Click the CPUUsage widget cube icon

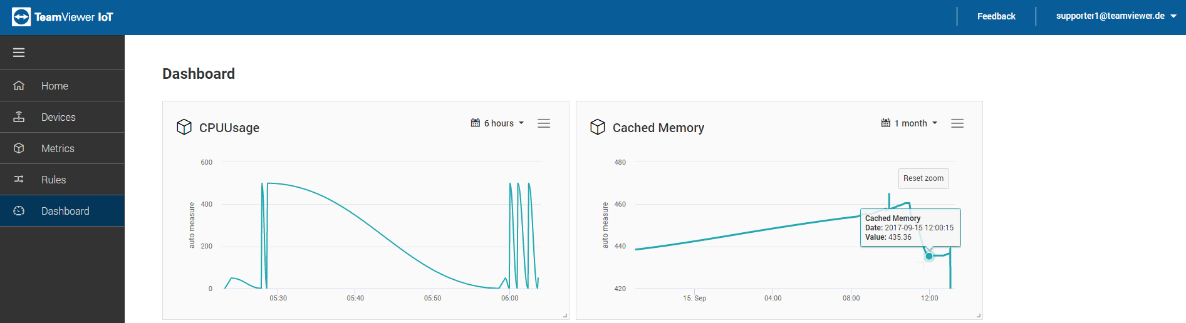(184, 127)
